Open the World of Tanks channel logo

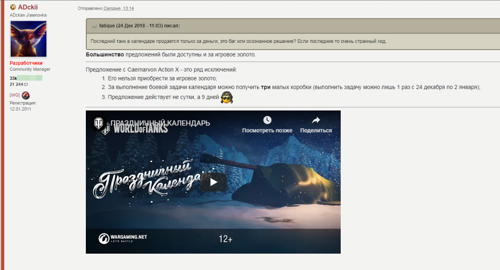(99, 123)
